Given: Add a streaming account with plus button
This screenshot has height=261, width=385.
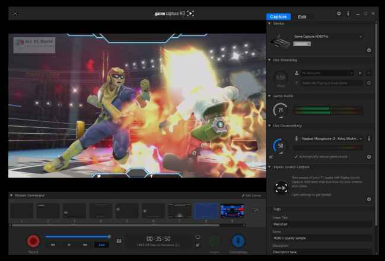Looking at the screenshot, I should click(360, 73).
